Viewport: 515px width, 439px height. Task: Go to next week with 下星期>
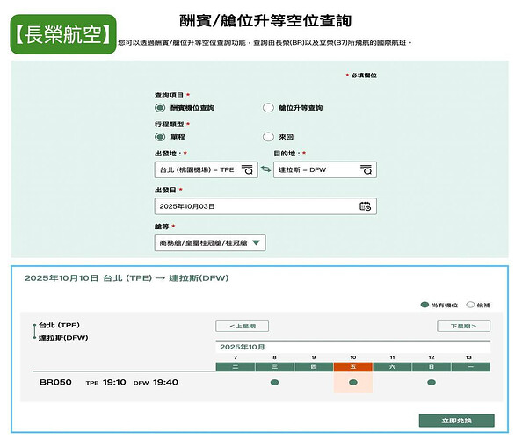pyautogui.click(x=464, y=326)
